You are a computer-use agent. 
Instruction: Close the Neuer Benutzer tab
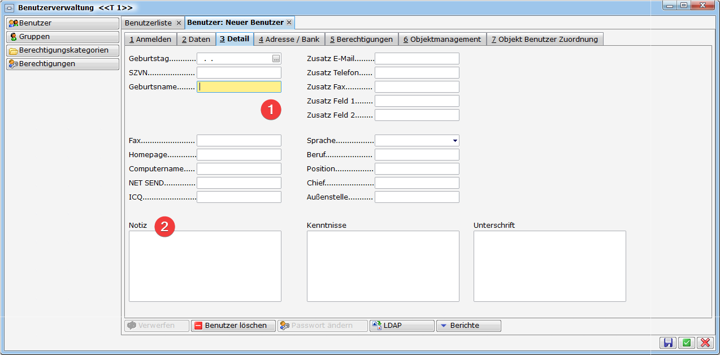point(289,23)
